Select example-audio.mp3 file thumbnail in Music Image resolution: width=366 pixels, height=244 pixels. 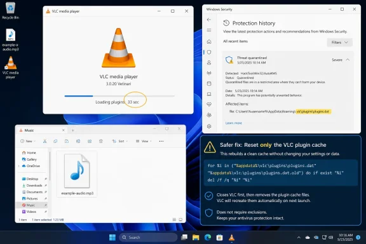(x=77, y=174)
